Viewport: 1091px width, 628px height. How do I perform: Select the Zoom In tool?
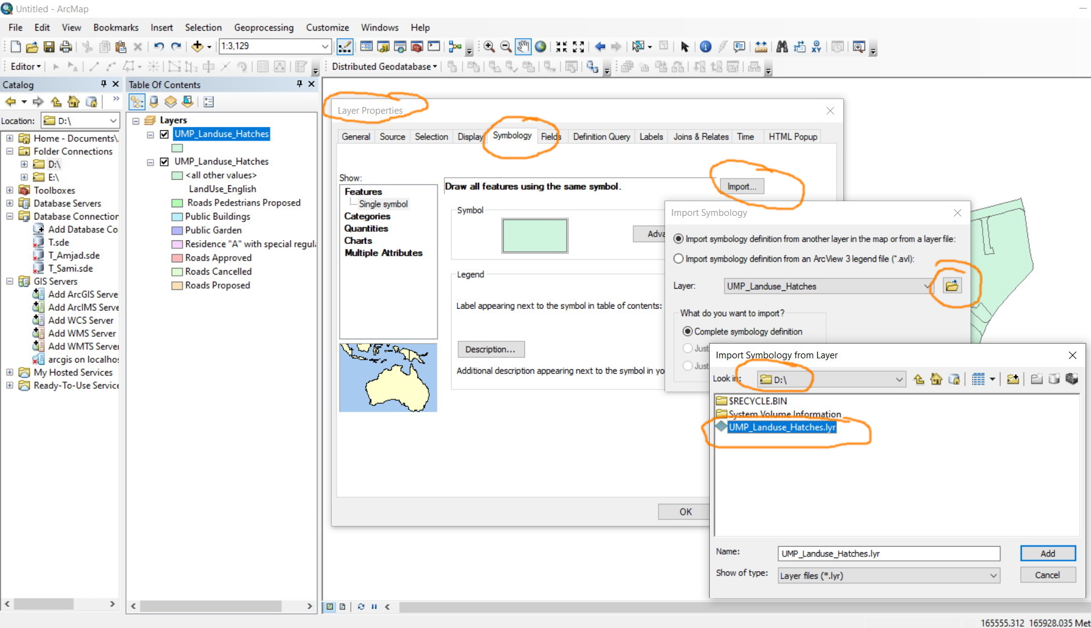[489, 46]
